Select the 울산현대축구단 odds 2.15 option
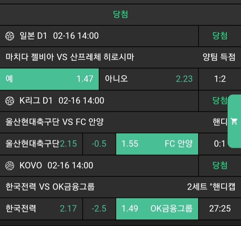The width and height of the screenshot is (241, 226). (x=41, y=144)
